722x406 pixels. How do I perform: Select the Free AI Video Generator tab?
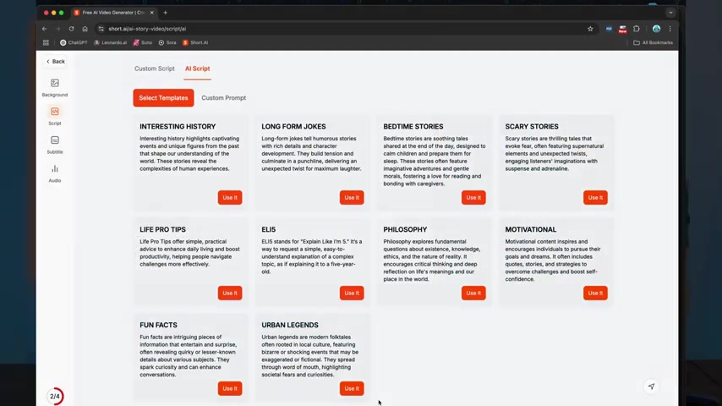click(x=112, y=13)
